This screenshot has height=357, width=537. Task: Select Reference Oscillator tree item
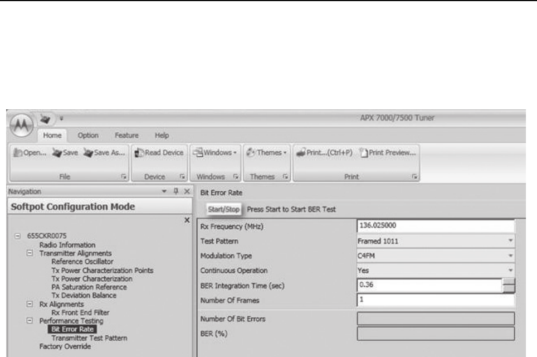point(82,261)
